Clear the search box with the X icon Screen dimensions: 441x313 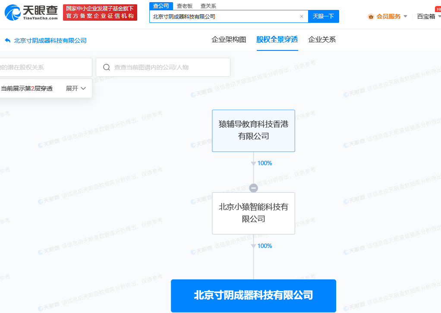301,16
